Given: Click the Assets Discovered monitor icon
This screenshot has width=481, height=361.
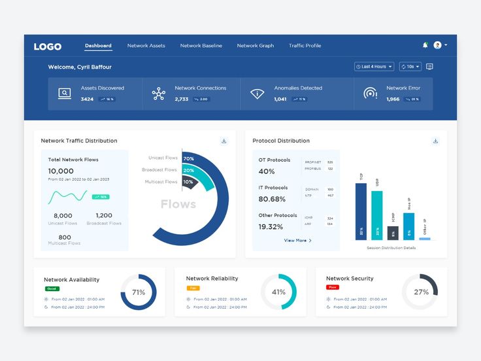Looking at the screenshot, I should (x=65, y=94).
